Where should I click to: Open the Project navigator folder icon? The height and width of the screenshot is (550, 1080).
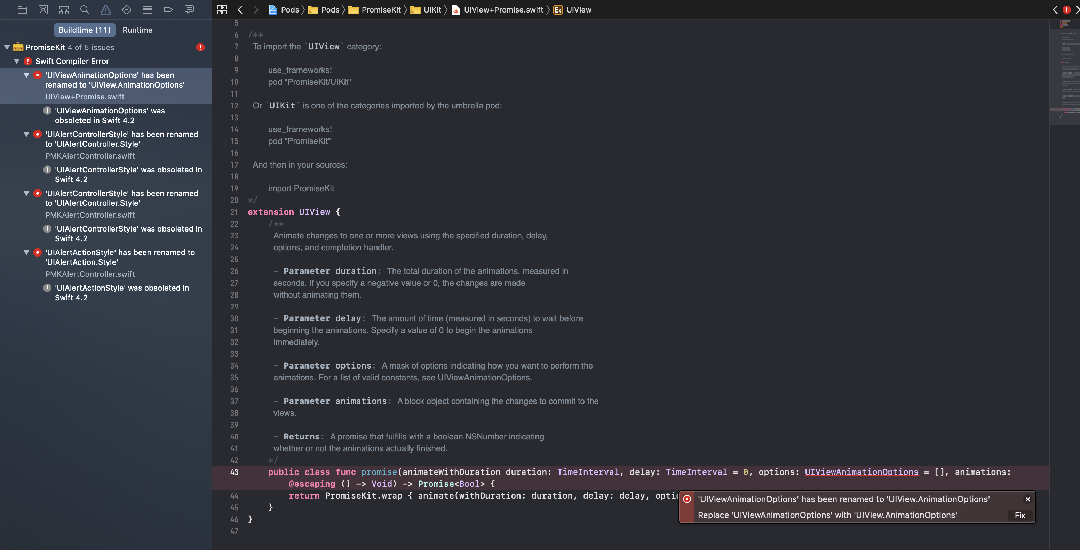point(22,10)
